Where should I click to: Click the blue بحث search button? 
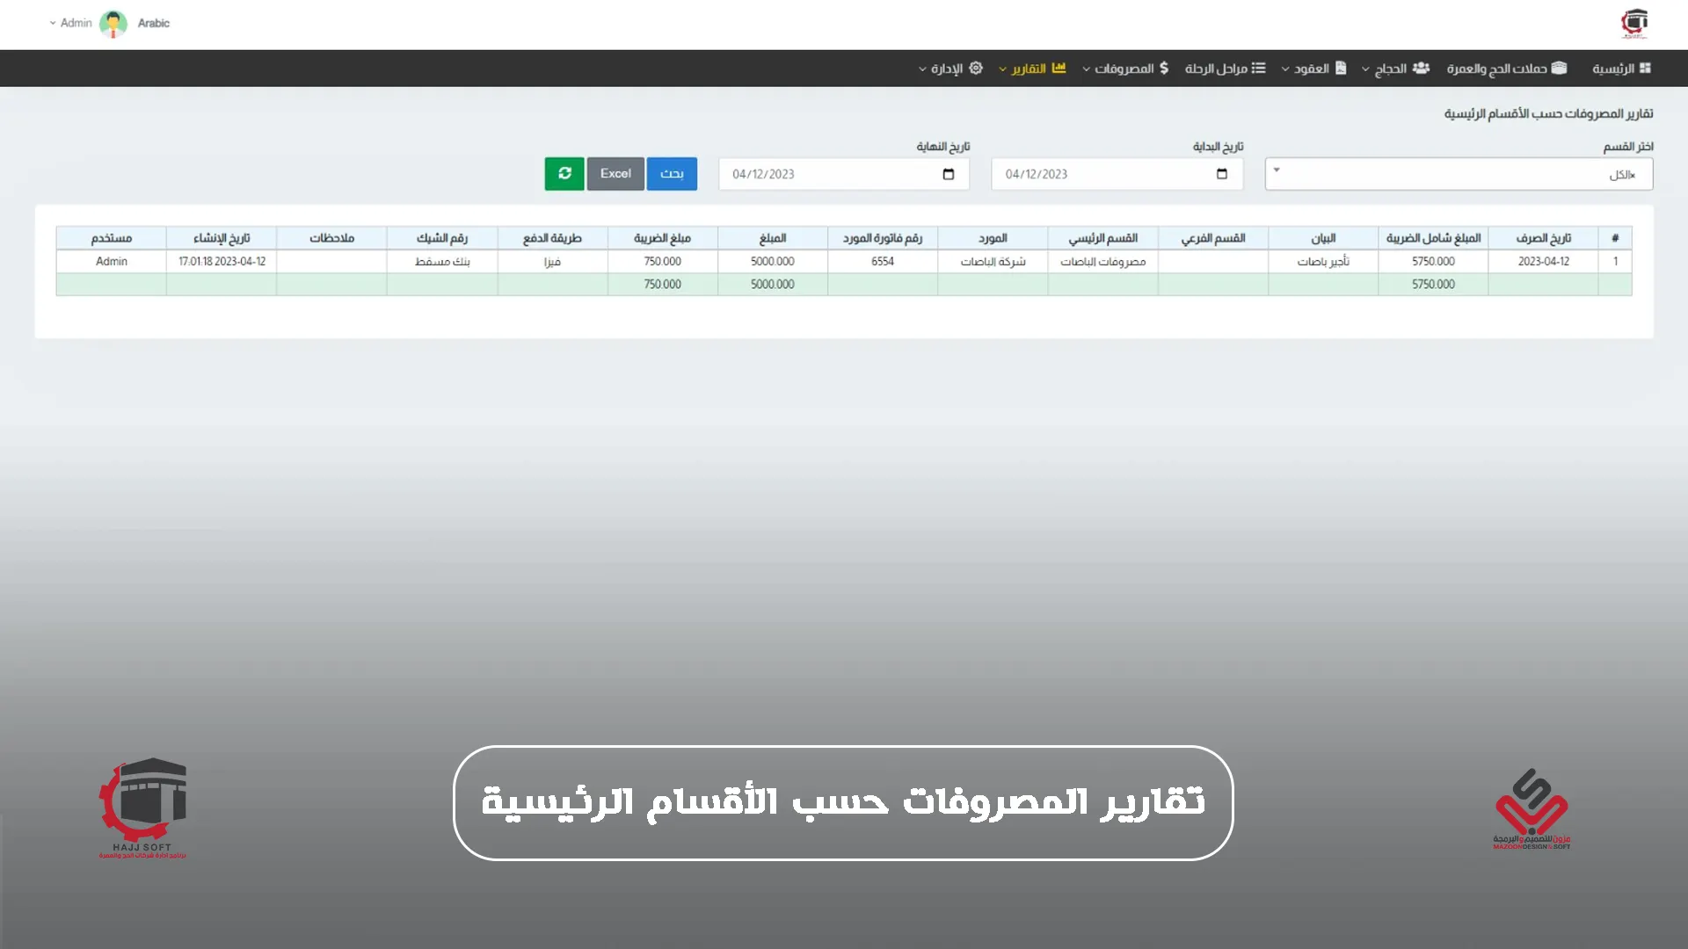tap(672, 174)
